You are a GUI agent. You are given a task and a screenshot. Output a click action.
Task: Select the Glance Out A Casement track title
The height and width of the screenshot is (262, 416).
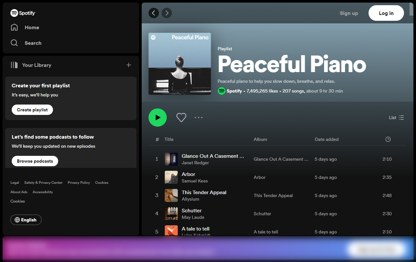213,156
